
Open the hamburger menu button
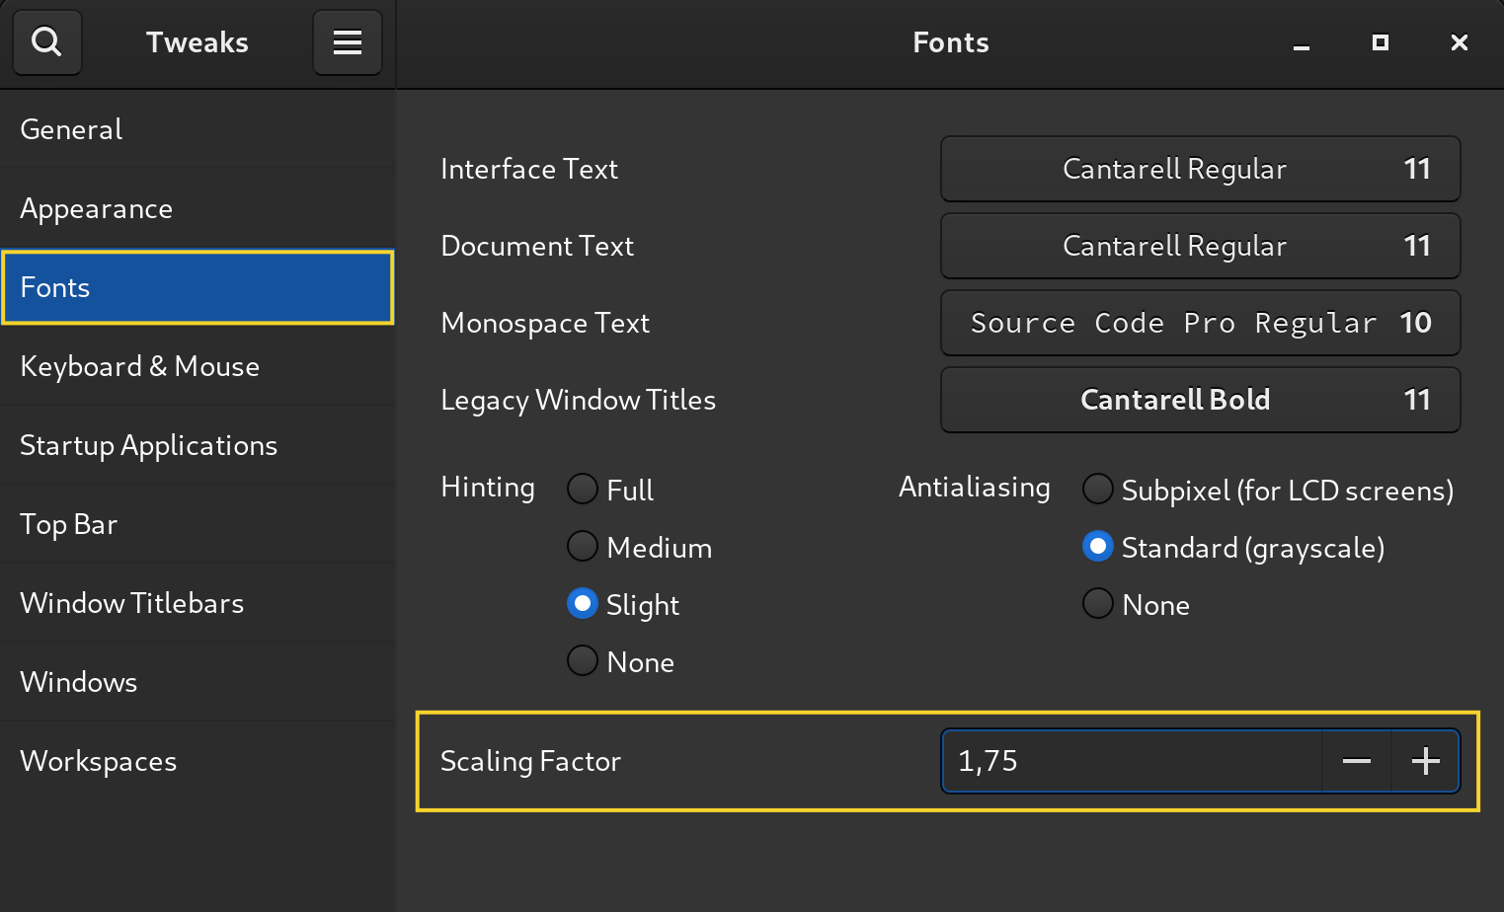click(x=347, y=42)
